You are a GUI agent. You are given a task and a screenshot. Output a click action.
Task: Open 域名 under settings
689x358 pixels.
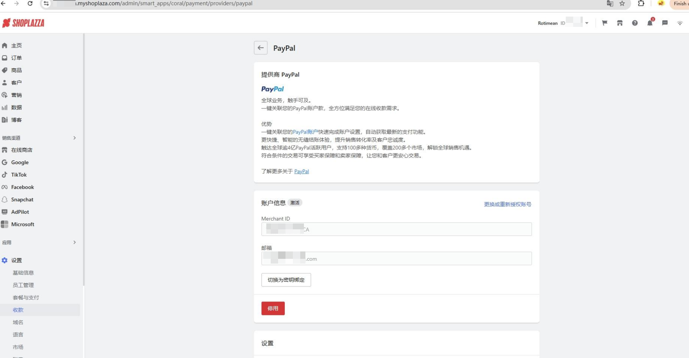pyautogui.click(x=18, y=322)
